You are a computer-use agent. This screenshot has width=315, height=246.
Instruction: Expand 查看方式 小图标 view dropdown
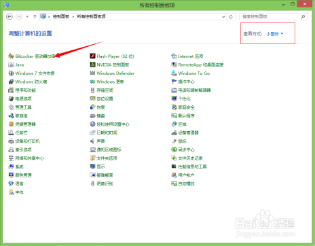[x=275, y=34]
